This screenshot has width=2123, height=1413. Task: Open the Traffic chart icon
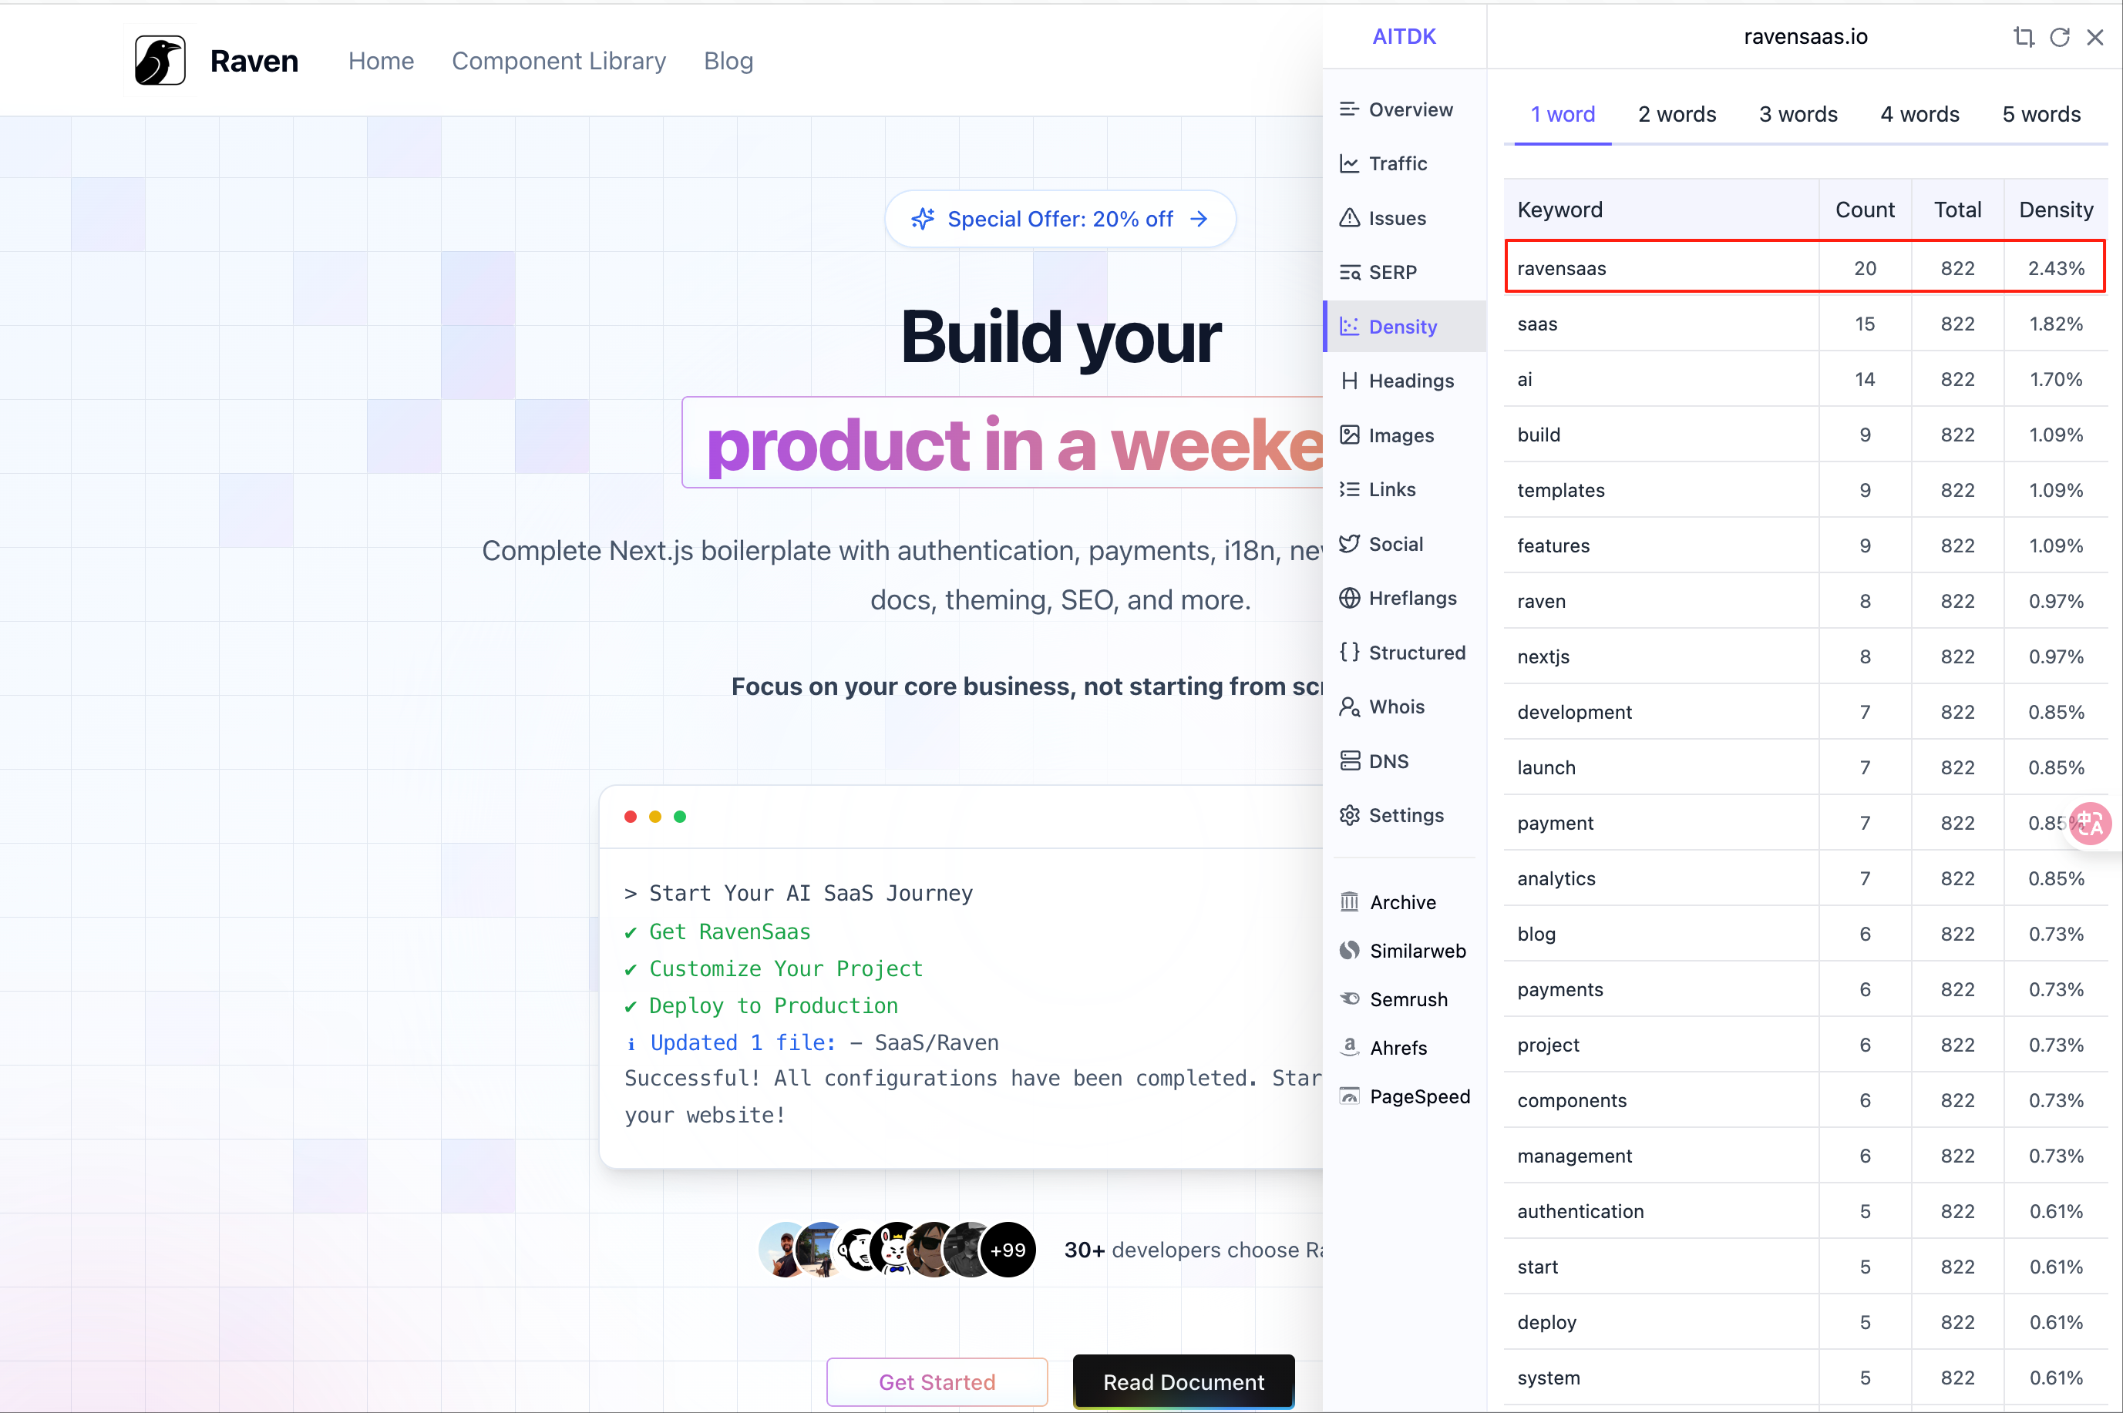click(1348, 163)
